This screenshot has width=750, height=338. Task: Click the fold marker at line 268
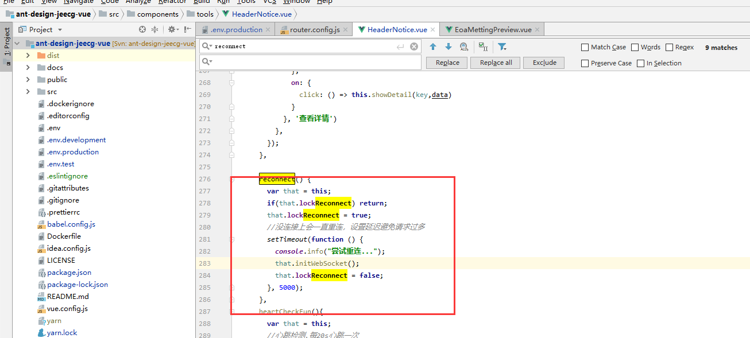[x=232, y=83]
